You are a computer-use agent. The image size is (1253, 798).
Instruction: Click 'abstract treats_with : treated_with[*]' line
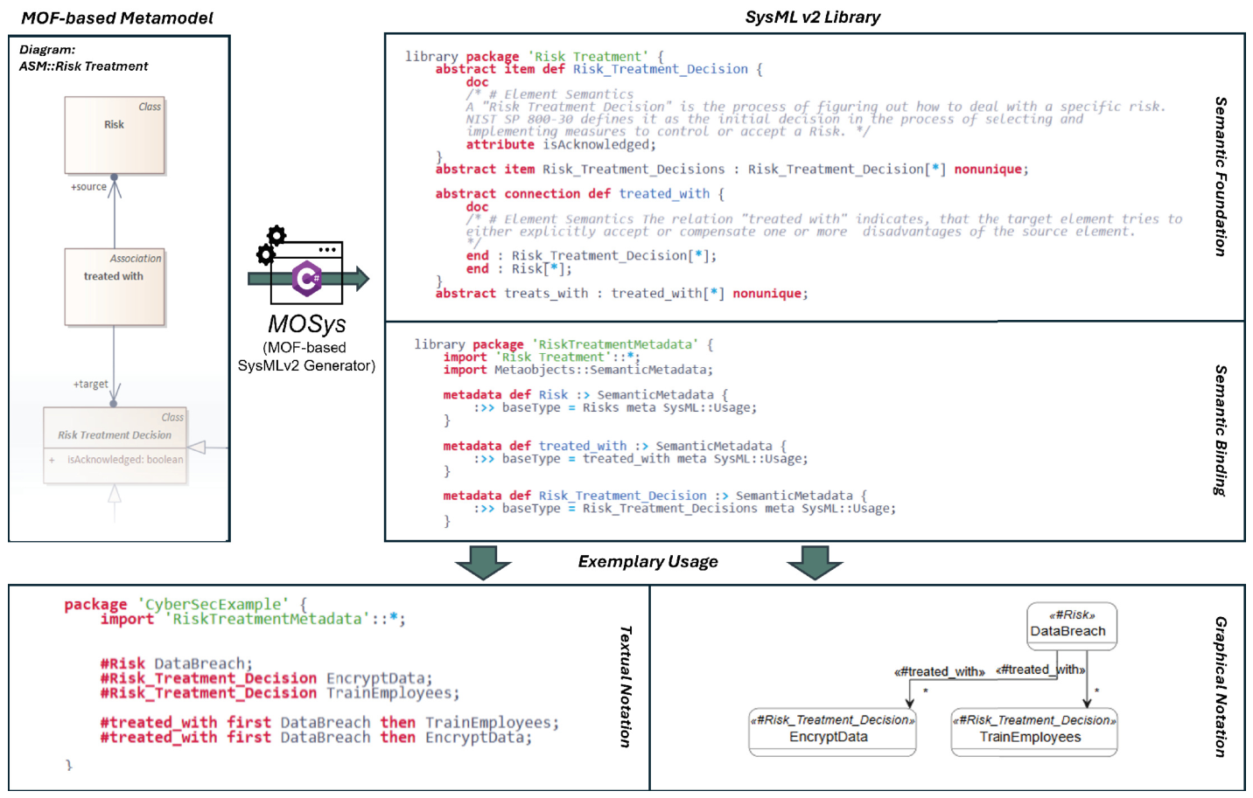[622, 294]
